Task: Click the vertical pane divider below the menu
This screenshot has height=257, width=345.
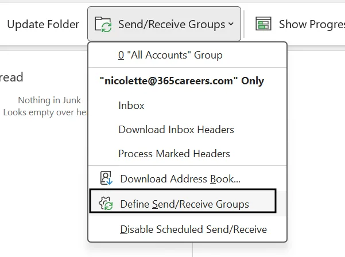Action: (192, 250)
